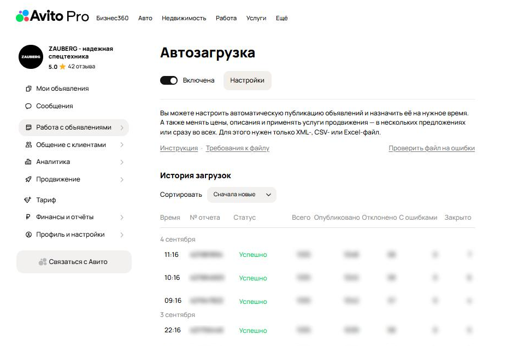
Task: Expand the Работа с объявлениями section
Action: [x=121, y=128]
